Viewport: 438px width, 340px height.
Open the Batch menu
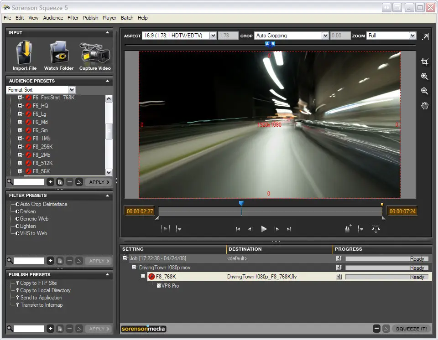[x=127, y=18]
